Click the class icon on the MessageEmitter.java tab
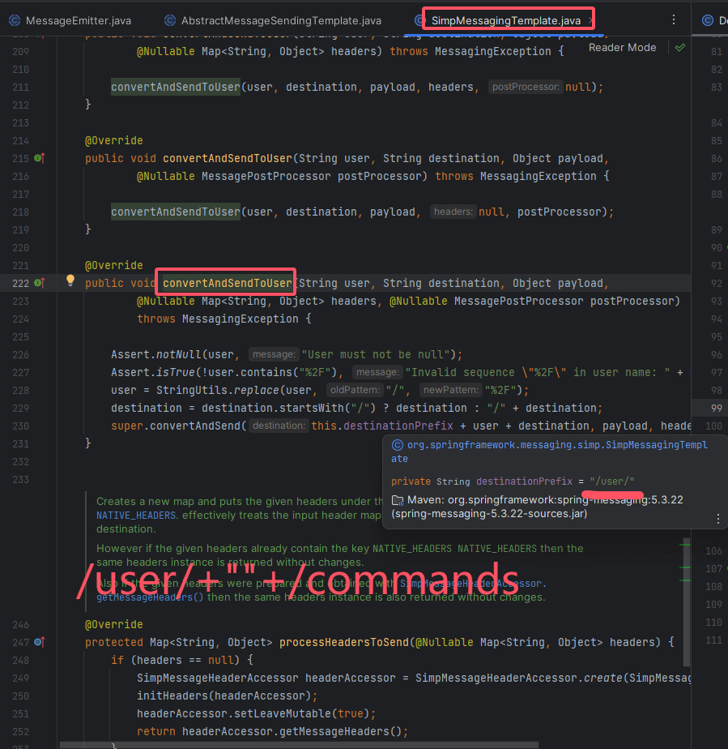 coord(14,20)
